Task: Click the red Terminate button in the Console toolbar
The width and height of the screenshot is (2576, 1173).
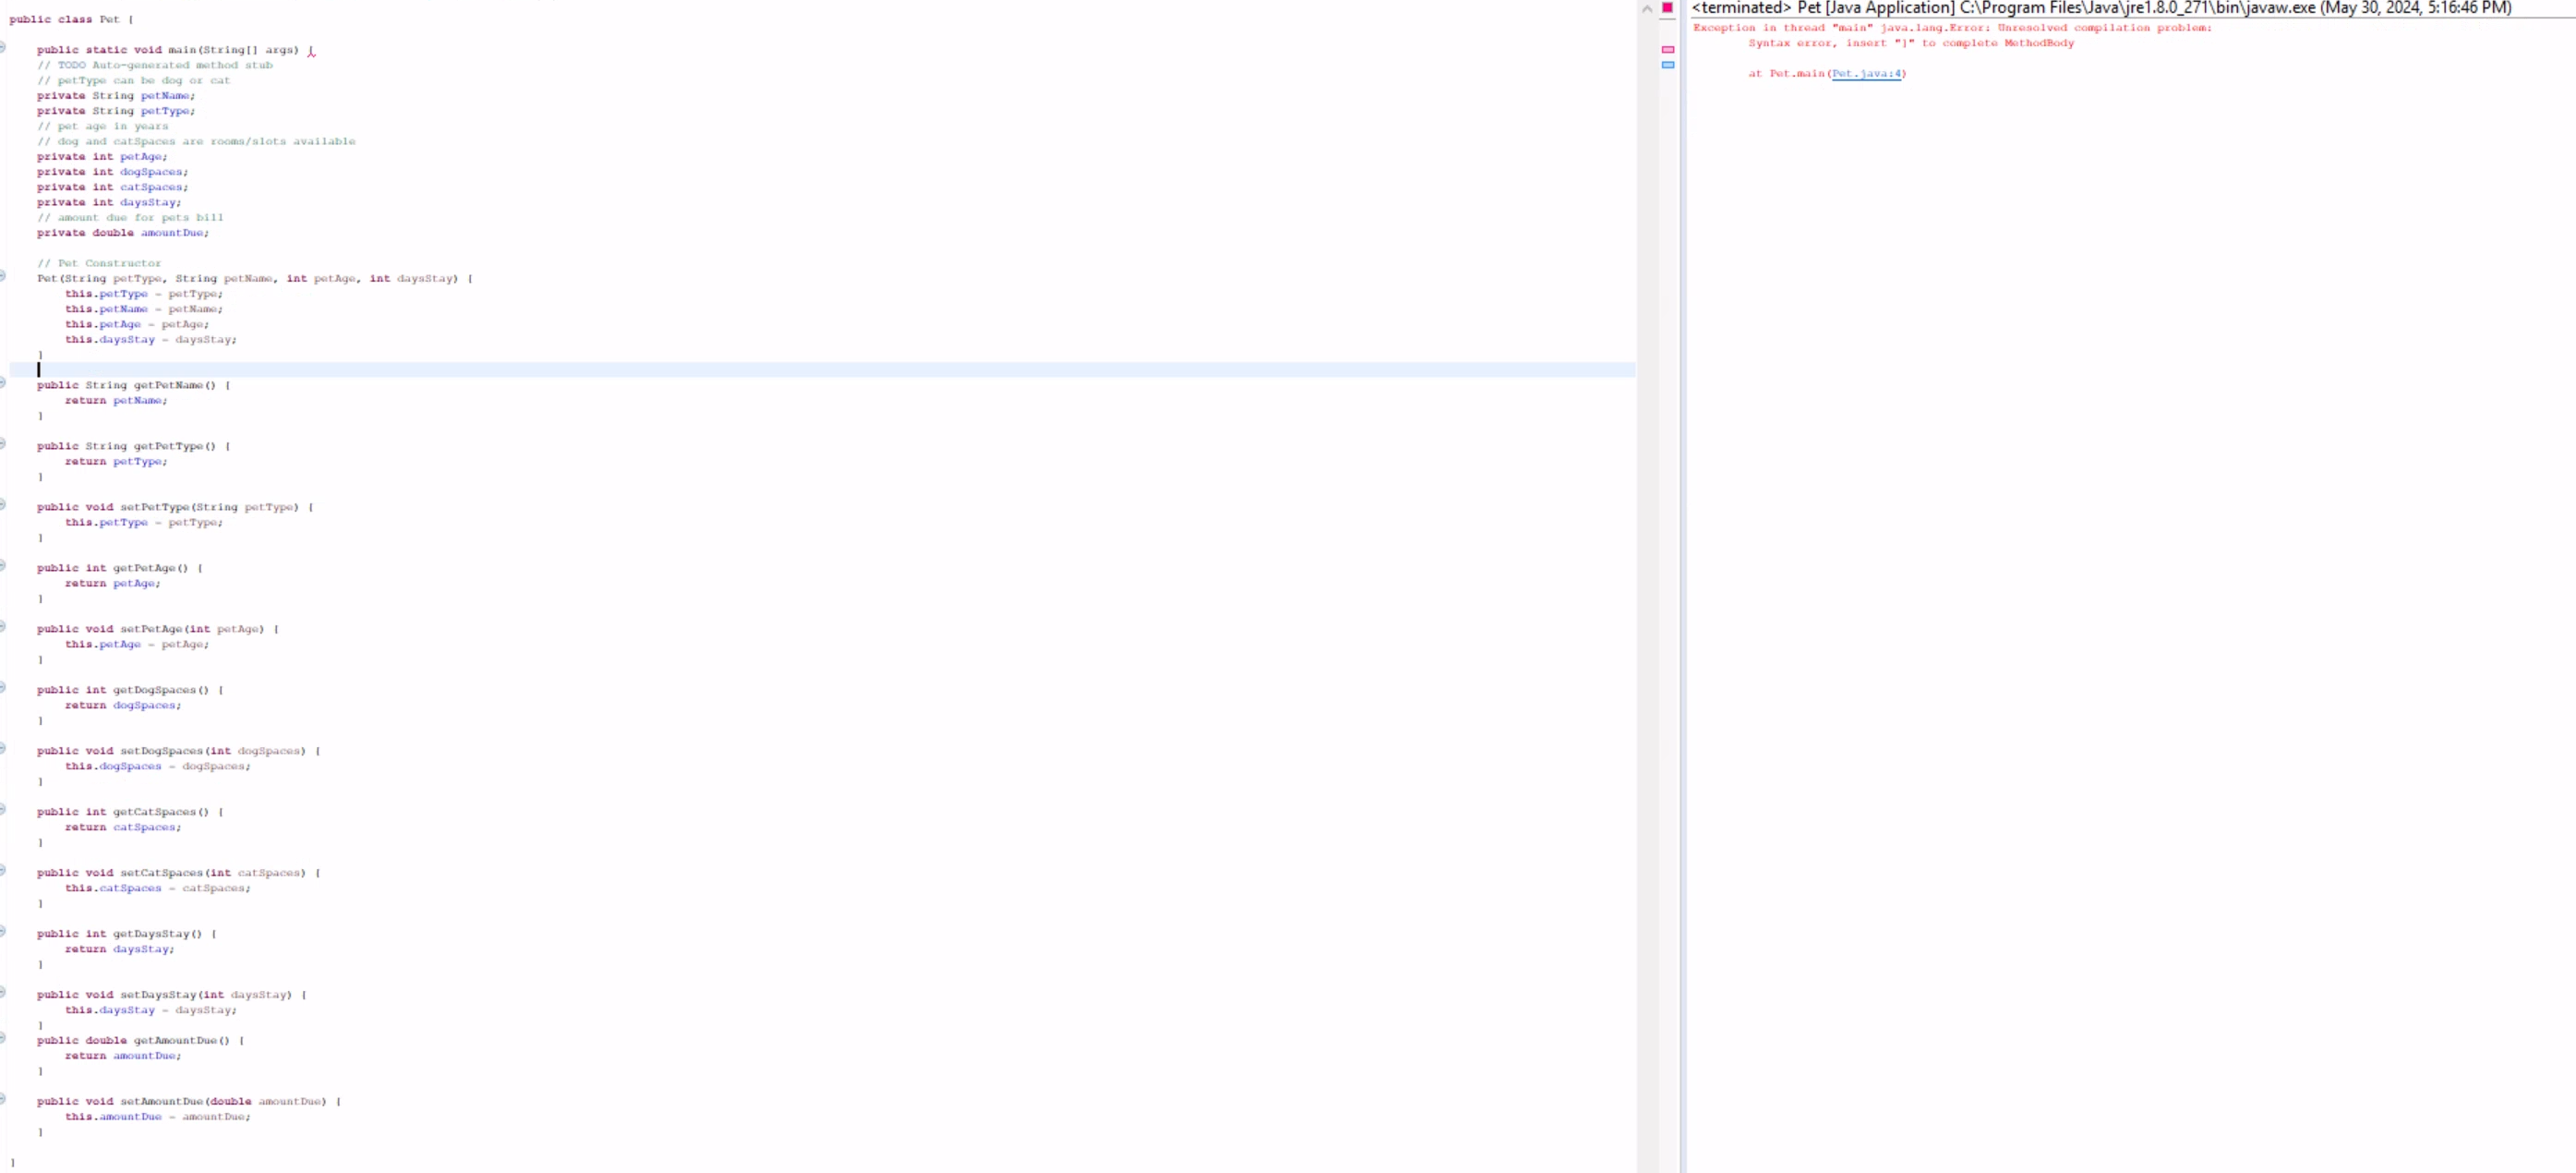Action: 1667,8
